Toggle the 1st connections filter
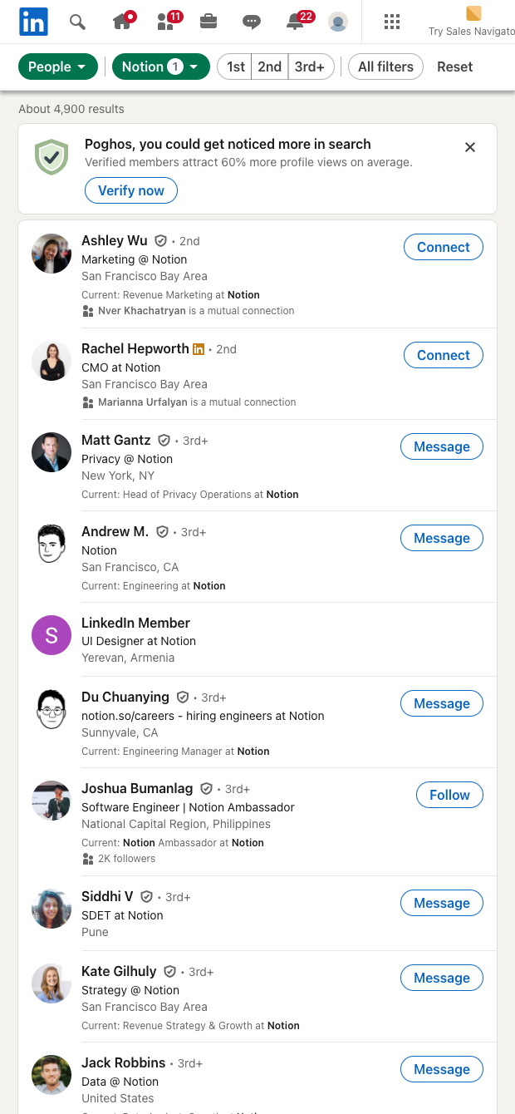The image size is (515, 1114). point(236,67)
